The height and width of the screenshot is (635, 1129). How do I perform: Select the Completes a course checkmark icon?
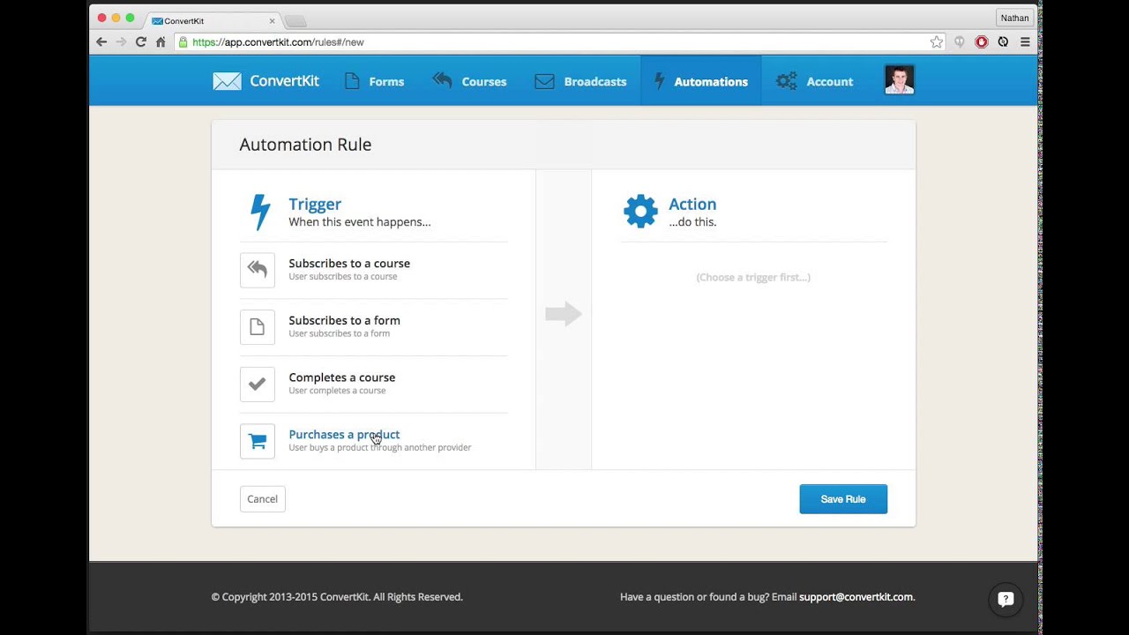click(258, 384)
